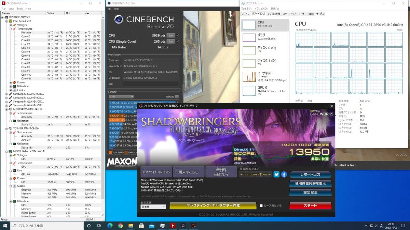Click Details in Cinebench Ranking
Image resolution: width=410 pixels, height=230 pixels.
coord(172,97)
